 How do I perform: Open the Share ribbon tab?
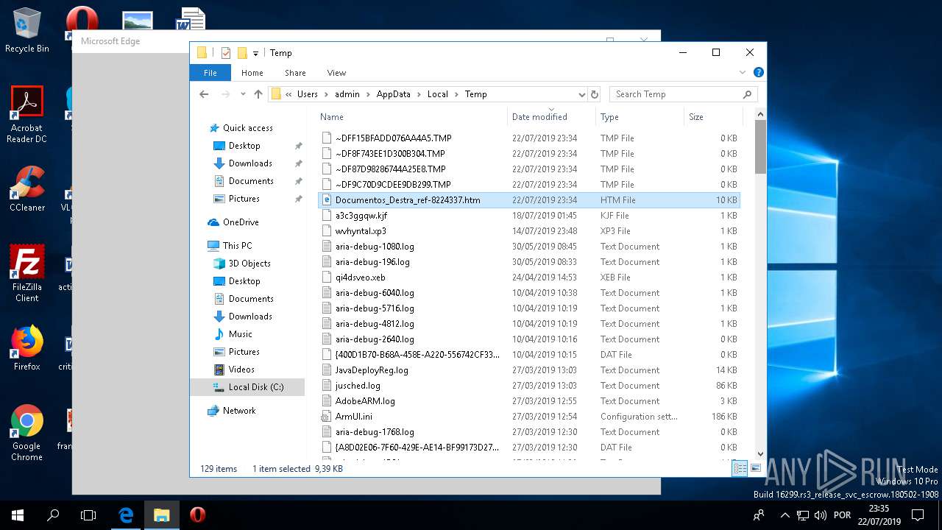(x=295, y=73)
